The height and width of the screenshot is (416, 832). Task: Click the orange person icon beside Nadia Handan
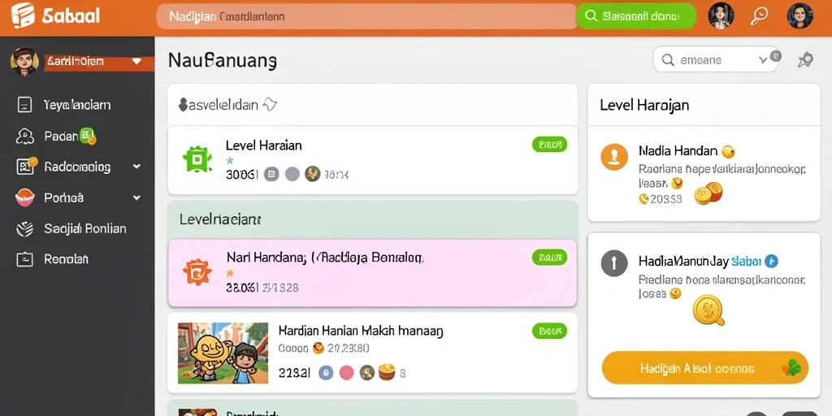(x=614, y=157)
